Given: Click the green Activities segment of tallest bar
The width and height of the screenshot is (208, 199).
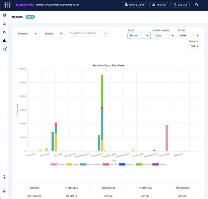Looking at the screenshot, I should tap(102, 91).
